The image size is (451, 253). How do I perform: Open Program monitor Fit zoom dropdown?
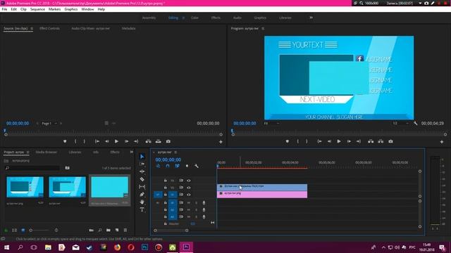point(271,124)
